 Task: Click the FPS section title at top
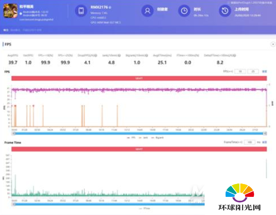pos(8,44)
